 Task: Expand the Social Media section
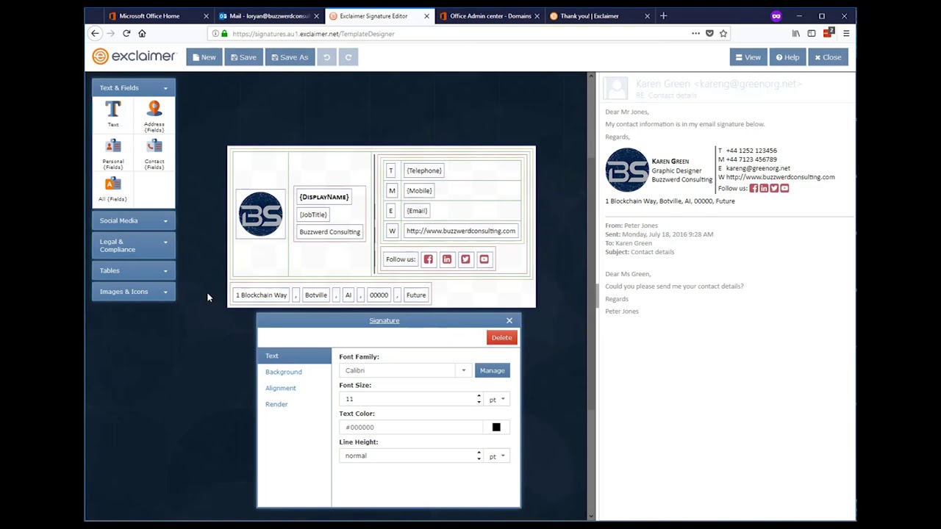click(x=133, y=220)
